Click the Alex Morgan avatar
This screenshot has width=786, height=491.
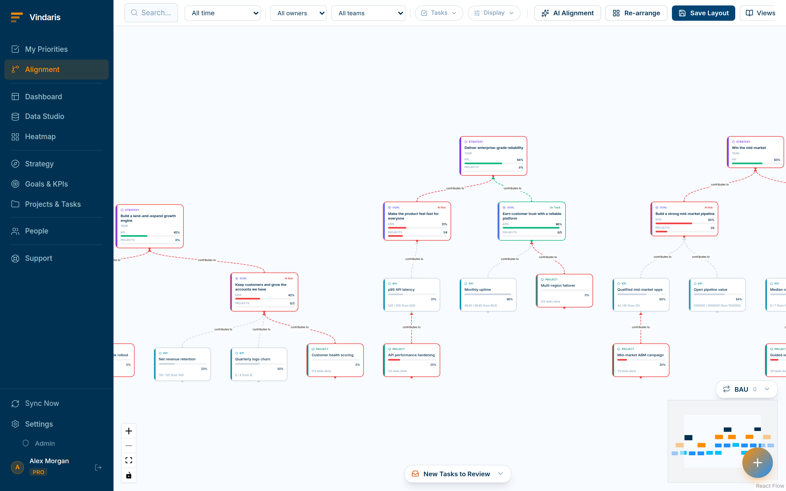(17, 467)
